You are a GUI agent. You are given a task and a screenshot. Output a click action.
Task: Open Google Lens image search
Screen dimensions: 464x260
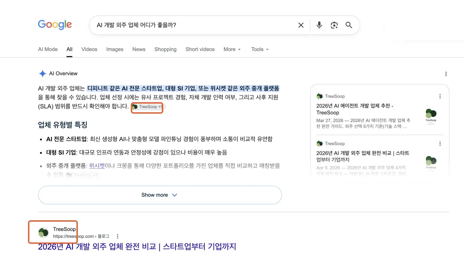[x=334, y=25]
